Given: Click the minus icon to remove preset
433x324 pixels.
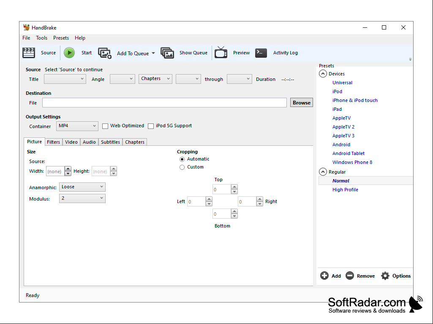Looking at the screenshot, I should (x=350, y=276).
